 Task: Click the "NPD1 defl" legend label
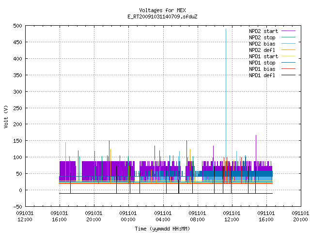262,76
